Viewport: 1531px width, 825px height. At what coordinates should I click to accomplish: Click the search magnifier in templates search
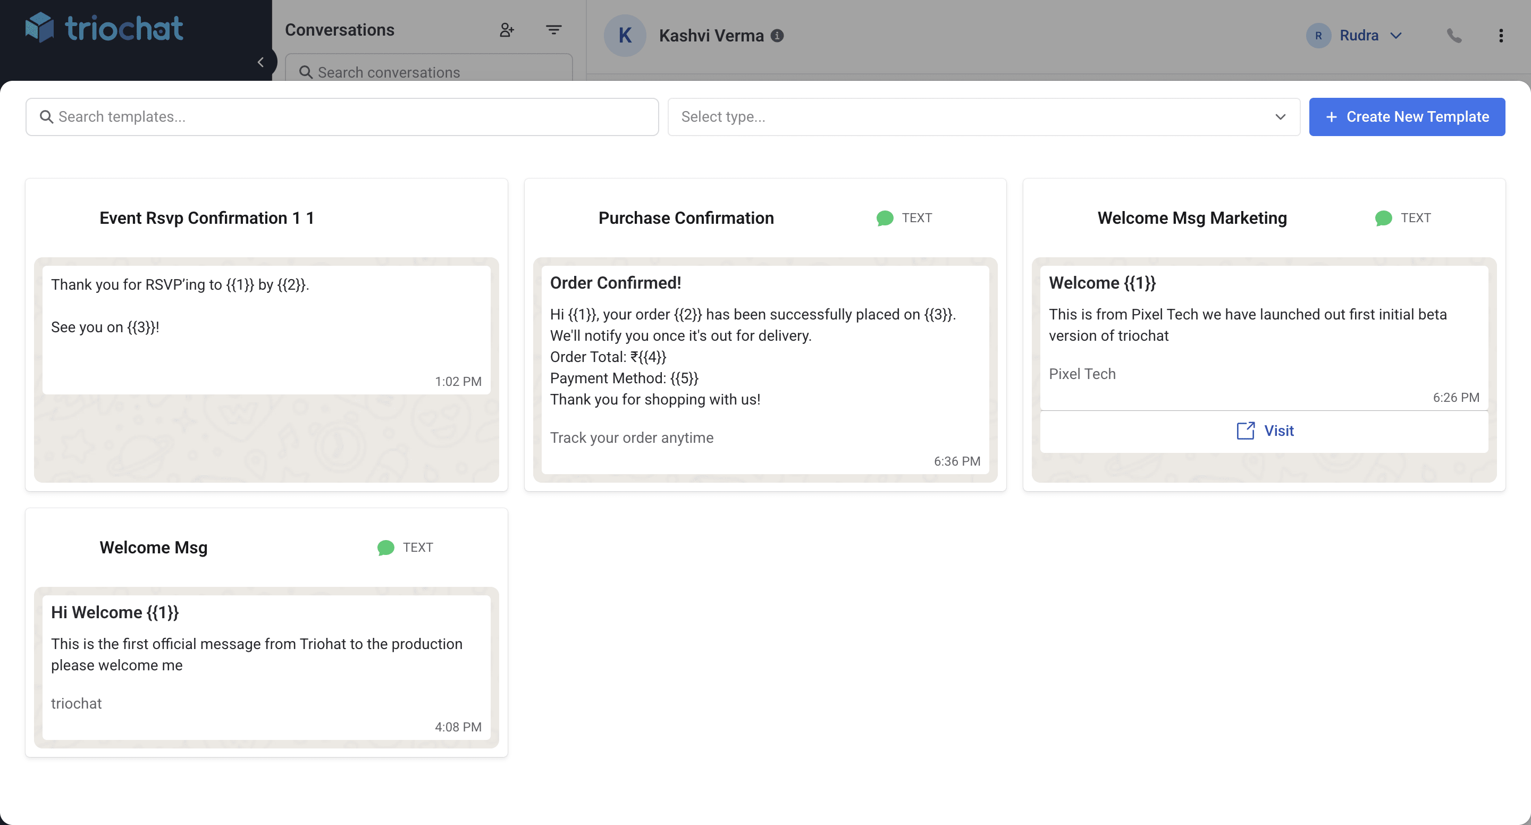[x=47, y=116]
